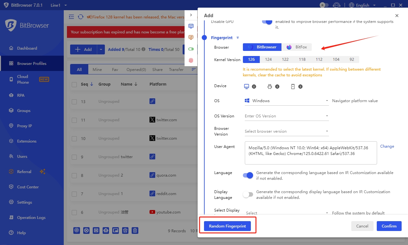Switch to the Fav tab

pos(115,69)
